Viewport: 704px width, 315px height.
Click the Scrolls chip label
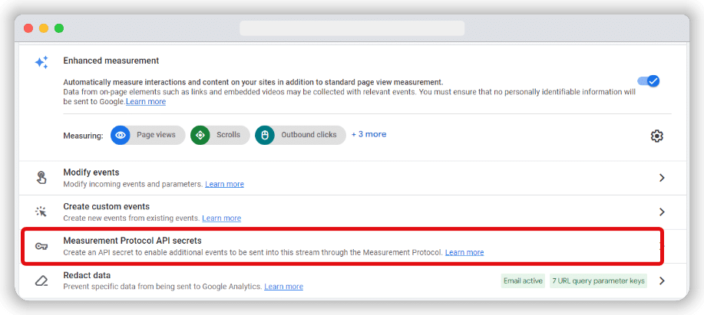click(x=228, y=135)
